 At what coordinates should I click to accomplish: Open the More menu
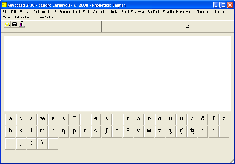[x=6, y=18]
